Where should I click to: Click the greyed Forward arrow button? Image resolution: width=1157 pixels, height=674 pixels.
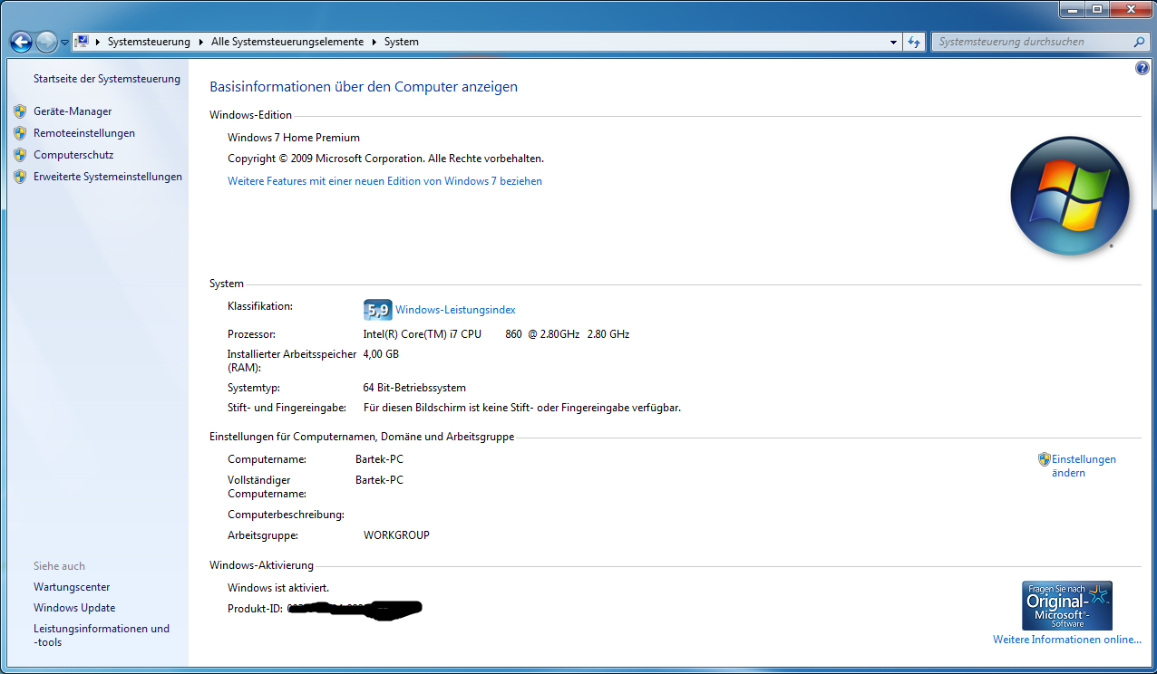click(46, 41)
